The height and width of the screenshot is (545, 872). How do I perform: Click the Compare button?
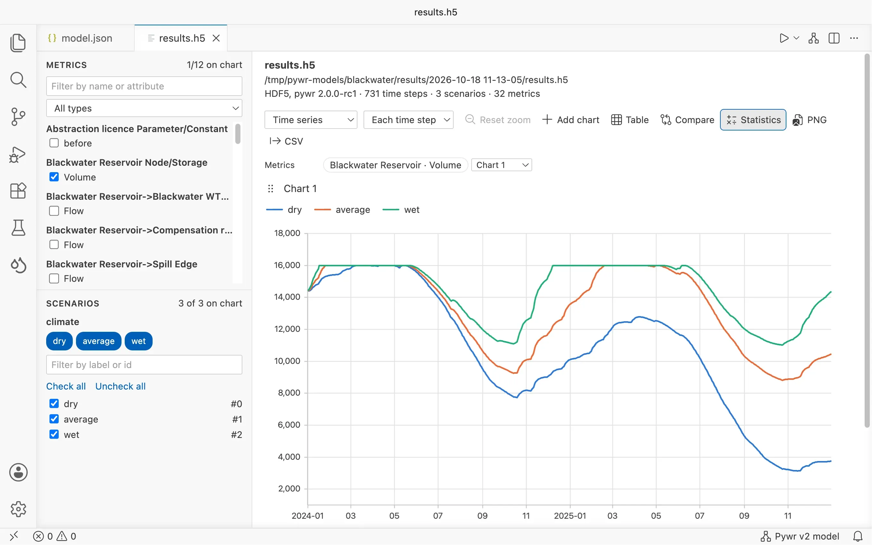[x=687, y=120]
